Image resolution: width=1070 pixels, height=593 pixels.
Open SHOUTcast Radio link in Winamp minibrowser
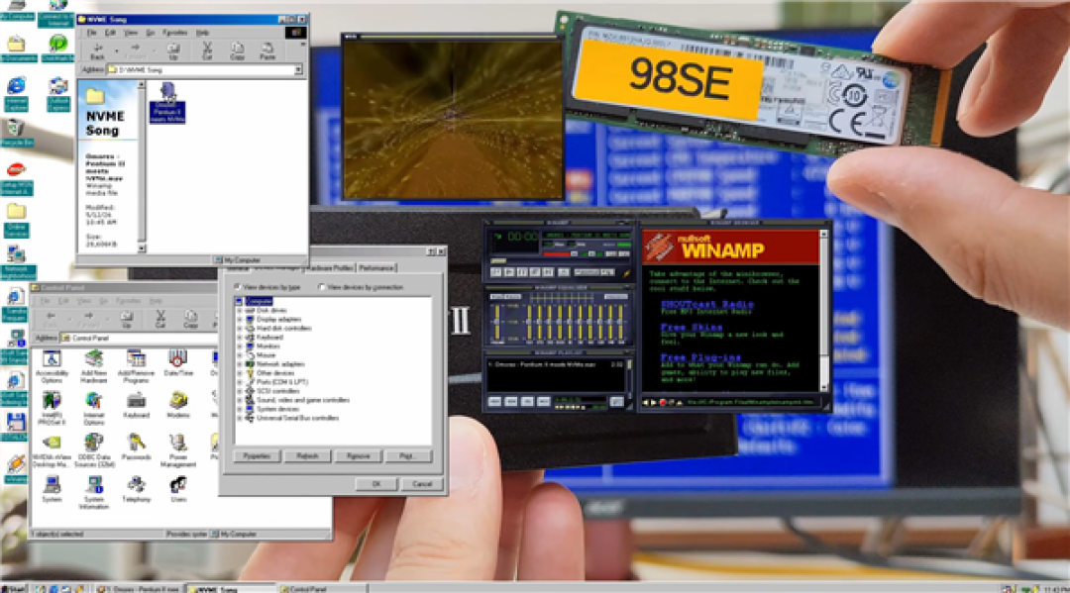[707, 304]
